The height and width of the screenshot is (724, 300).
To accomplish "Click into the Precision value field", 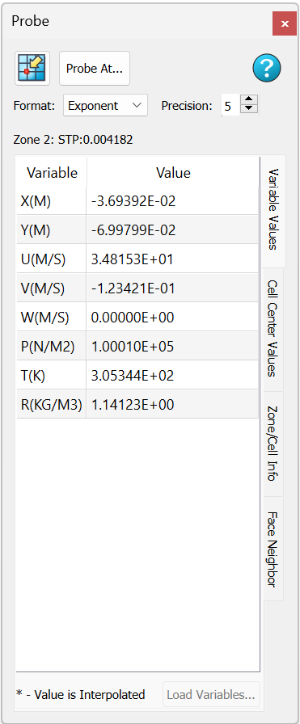I will click(x=230, y=105).
